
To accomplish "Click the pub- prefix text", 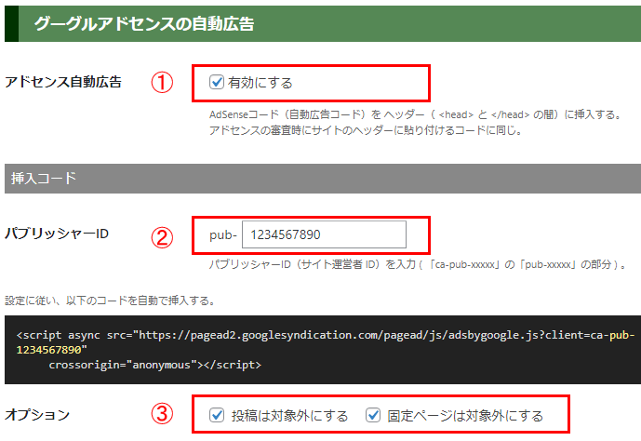I will tap(223, 235).
